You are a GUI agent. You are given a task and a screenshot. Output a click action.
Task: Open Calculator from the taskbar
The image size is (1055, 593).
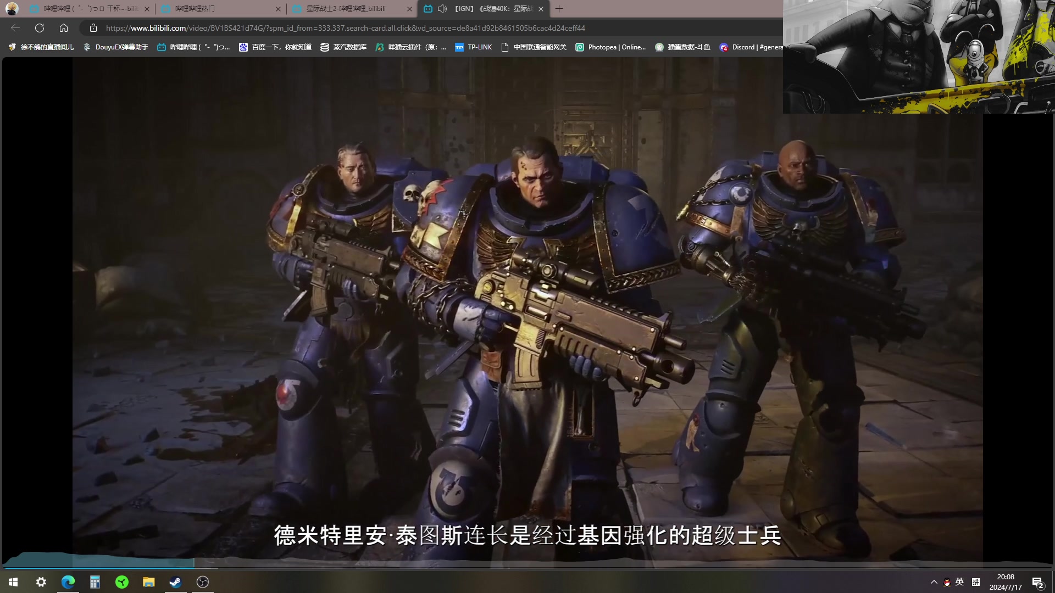[95, 582]
